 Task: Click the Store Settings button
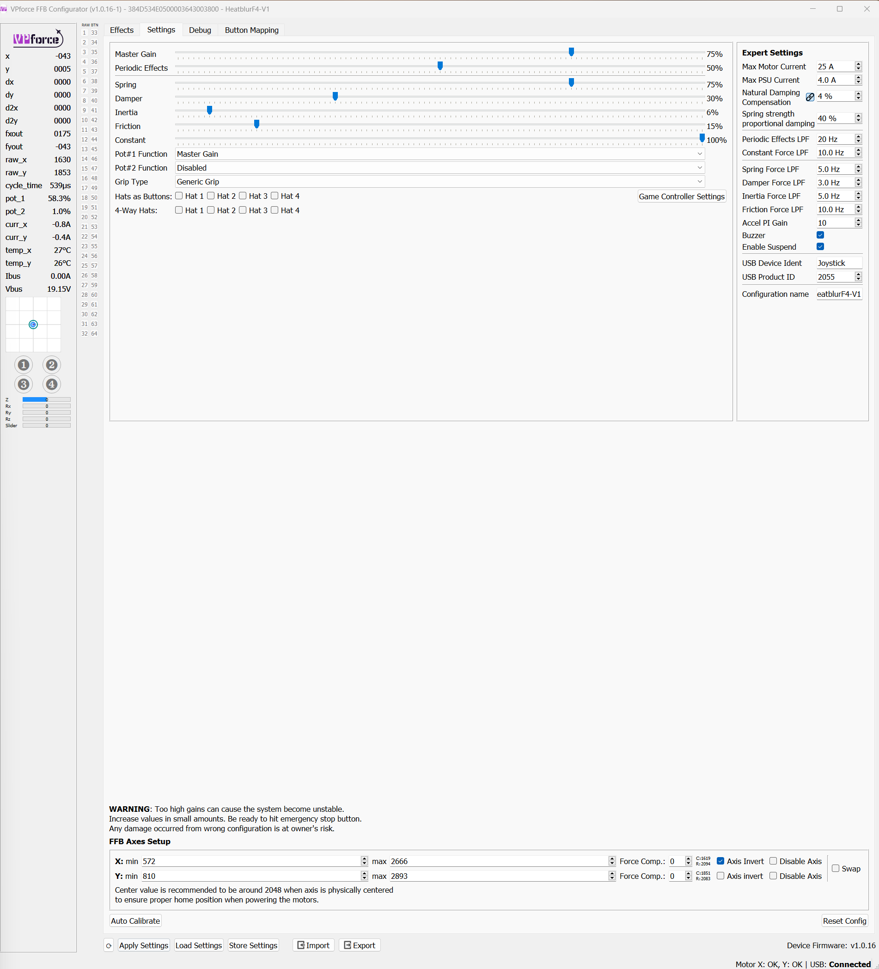point(253,945)
